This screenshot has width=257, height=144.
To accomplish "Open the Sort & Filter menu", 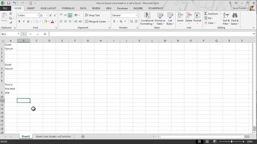I will [x=226, y=19].
